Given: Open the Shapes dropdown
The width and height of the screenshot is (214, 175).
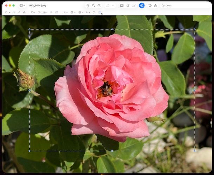Looking at the screenshot, I should coord(33,12).
